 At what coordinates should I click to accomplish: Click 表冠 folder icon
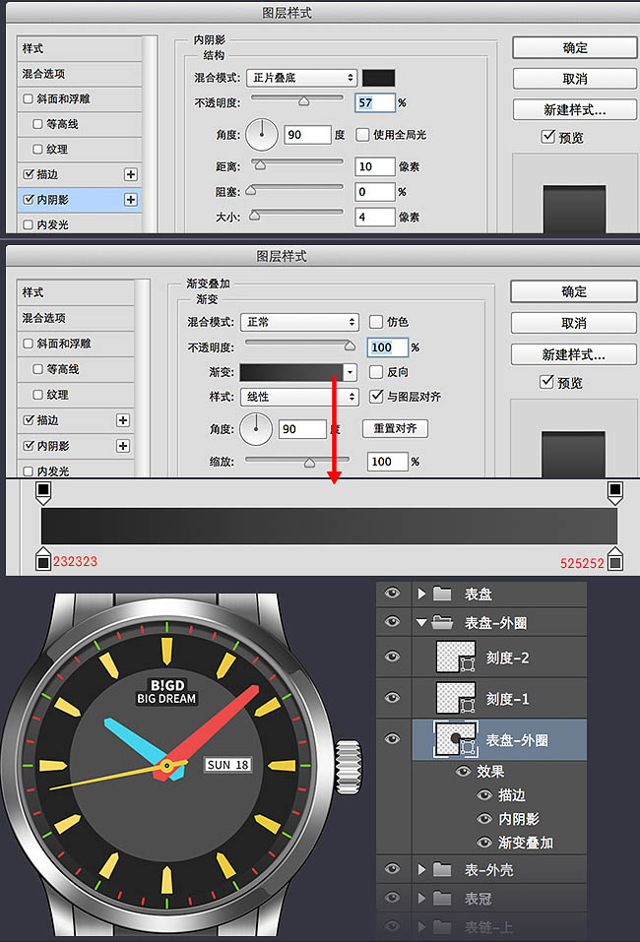(x=442, y=898)
